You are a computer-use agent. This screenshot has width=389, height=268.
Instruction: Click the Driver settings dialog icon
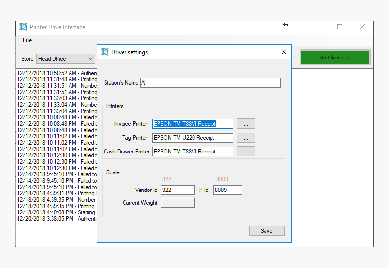coord(105,52)
